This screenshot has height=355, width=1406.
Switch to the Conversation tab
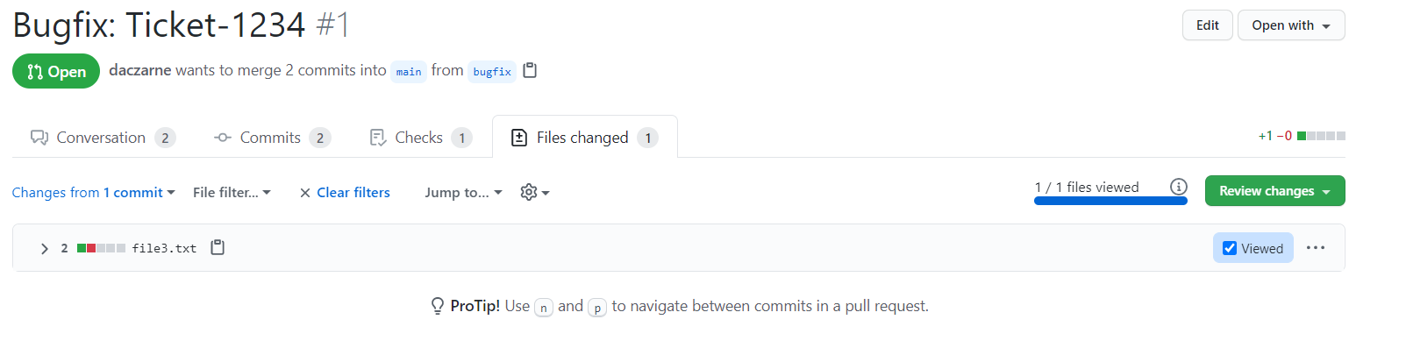(102, 138)
